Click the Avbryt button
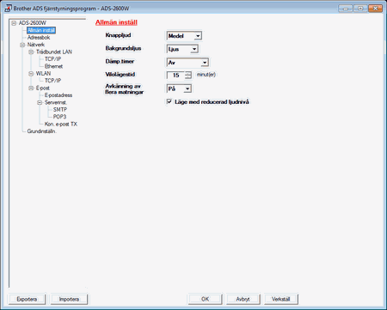Image resolution: width=387 pixels, height=310 pixels. pyautogui.click(x=243, y=299)
